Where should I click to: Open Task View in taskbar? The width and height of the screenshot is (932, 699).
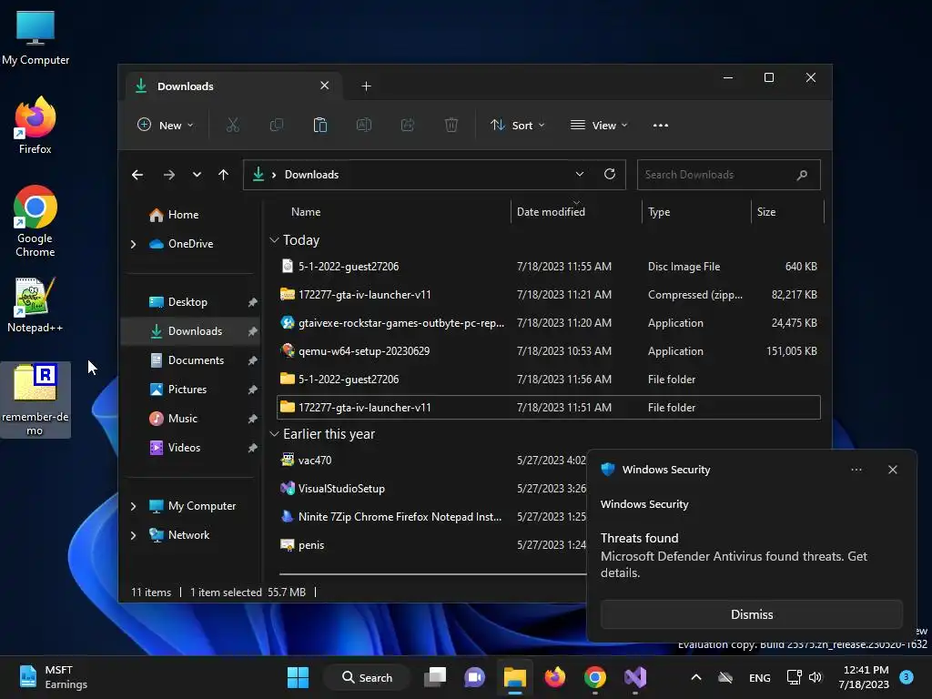tap(435, 677)
